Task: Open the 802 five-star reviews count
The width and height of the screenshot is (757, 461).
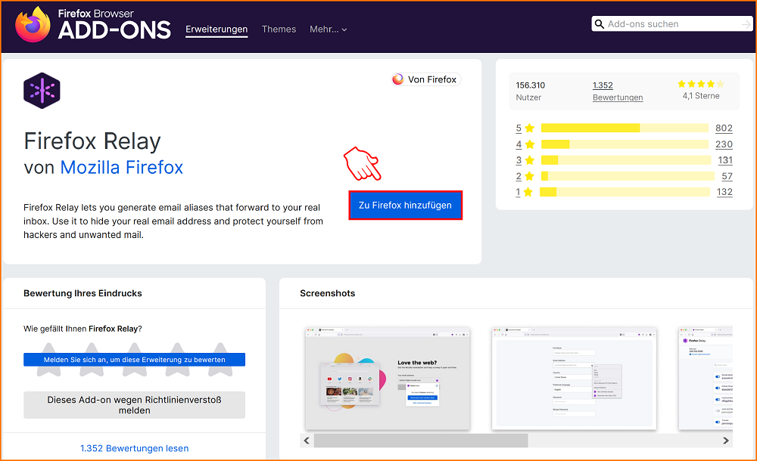Action: pyautogui.click(x=724, y=128)
